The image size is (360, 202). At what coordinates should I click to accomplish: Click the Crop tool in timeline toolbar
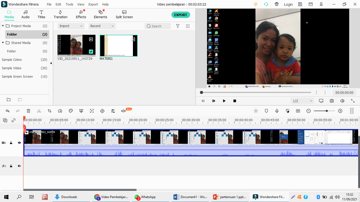tap(50, 111)
